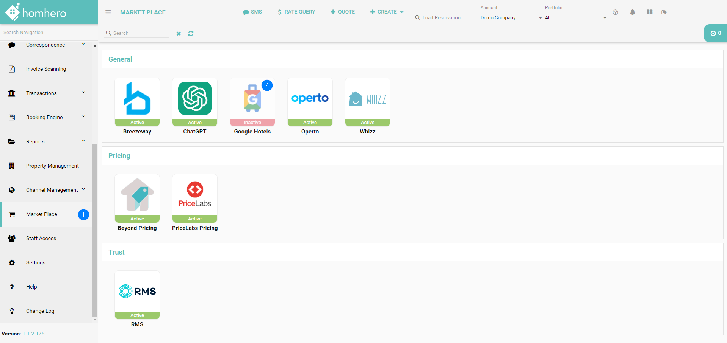Open the grid apps icon in header
Image resolution: width=727 pixels, height=343 pixels.
pos(649,12)
